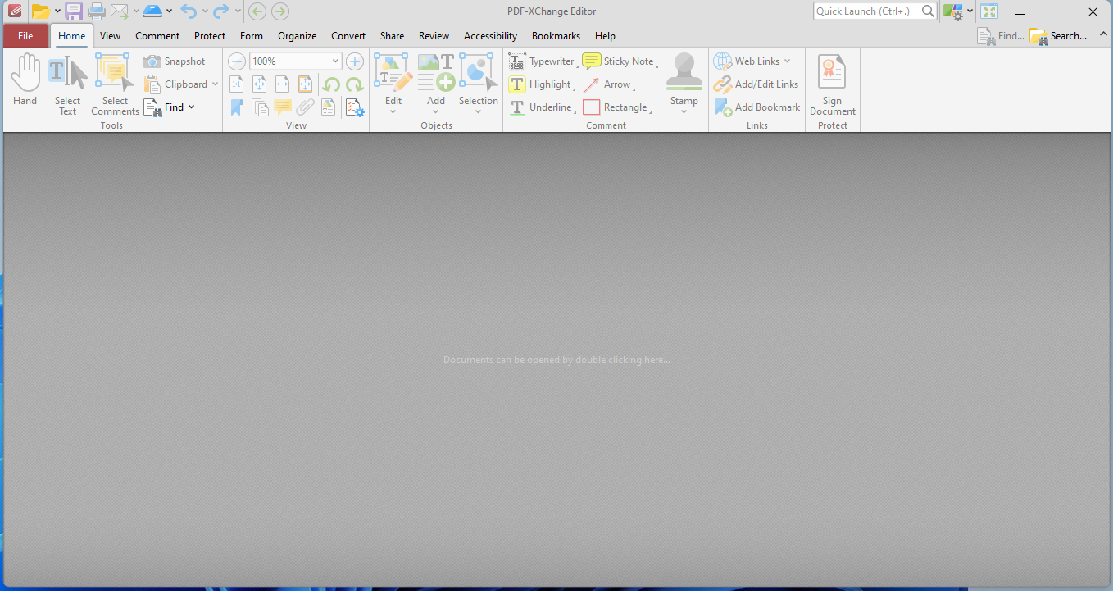Click the Print icon in quick access toolbar
The width and height of the screenshot is (1113, 591).
click(x=97, y=11)
